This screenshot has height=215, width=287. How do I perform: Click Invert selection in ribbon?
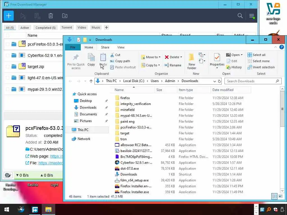click(x=261, y=67)
